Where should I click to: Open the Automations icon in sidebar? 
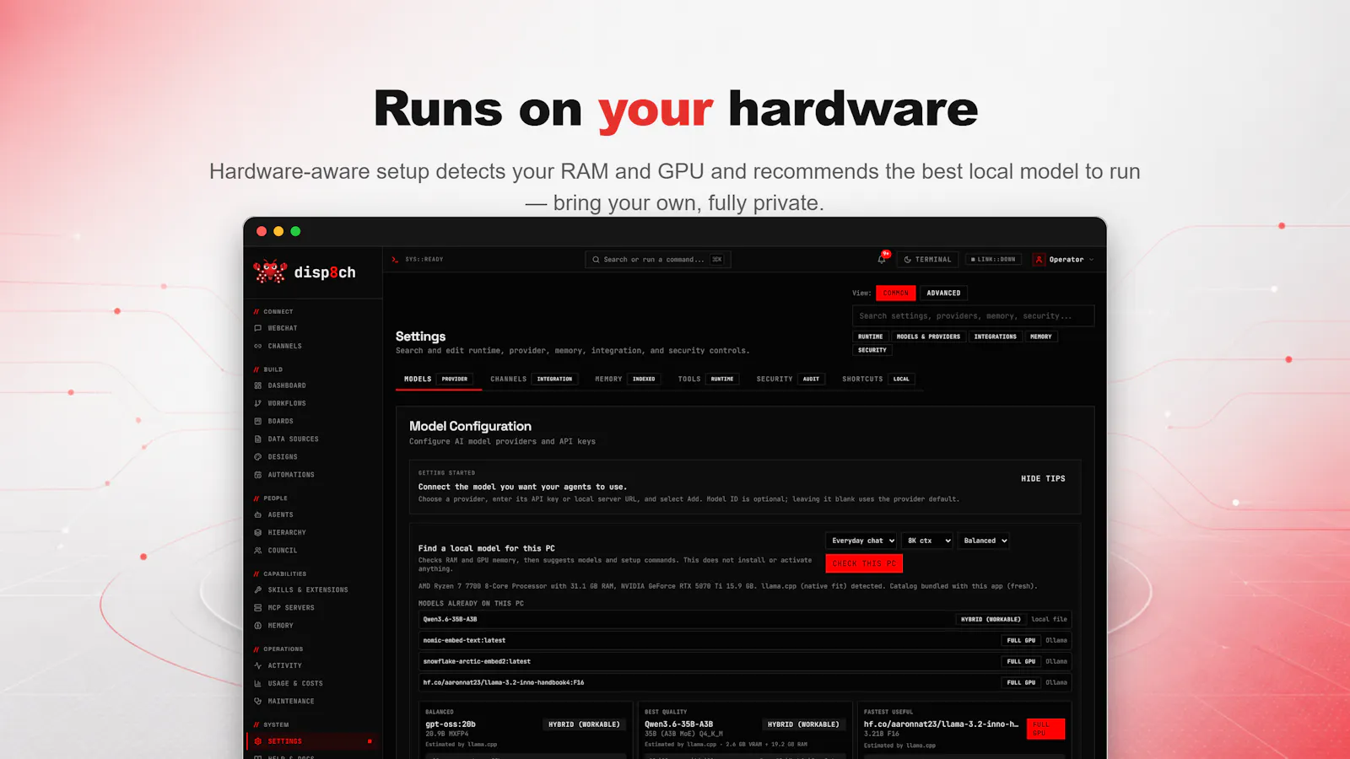pyautogui.click(x=258, y=475)
